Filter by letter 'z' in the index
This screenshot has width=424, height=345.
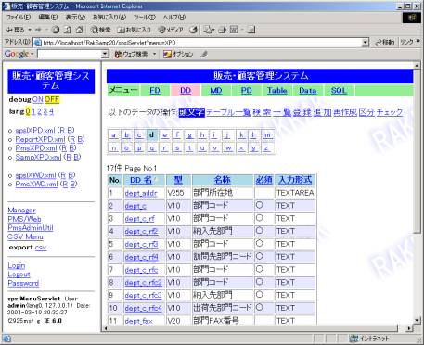point(266,148)
